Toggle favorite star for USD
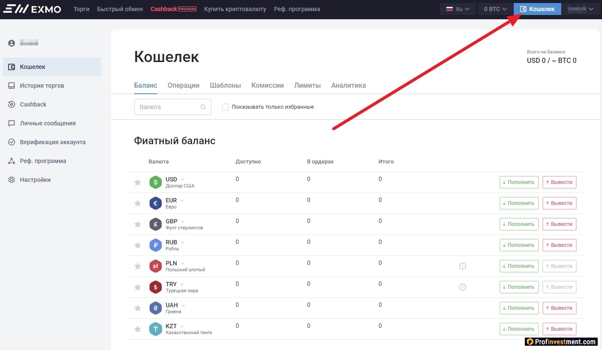This screenshot has height=350, width=602. (138, 182)
